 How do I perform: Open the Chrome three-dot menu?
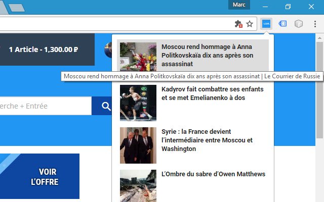click(315, 24)
